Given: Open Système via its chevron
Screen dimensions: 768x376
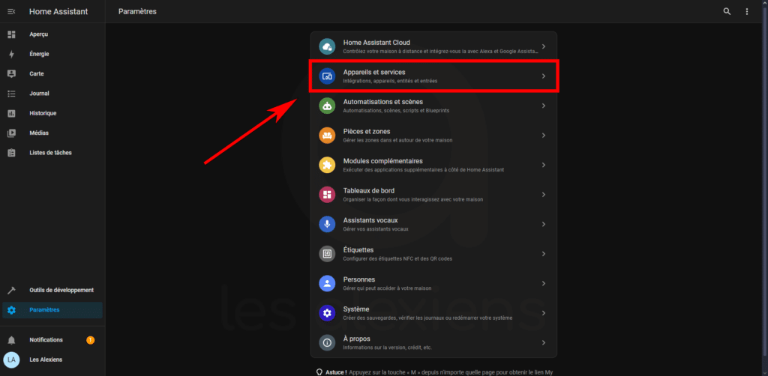Looking at the screenshot, I should (x=544, y=313).
